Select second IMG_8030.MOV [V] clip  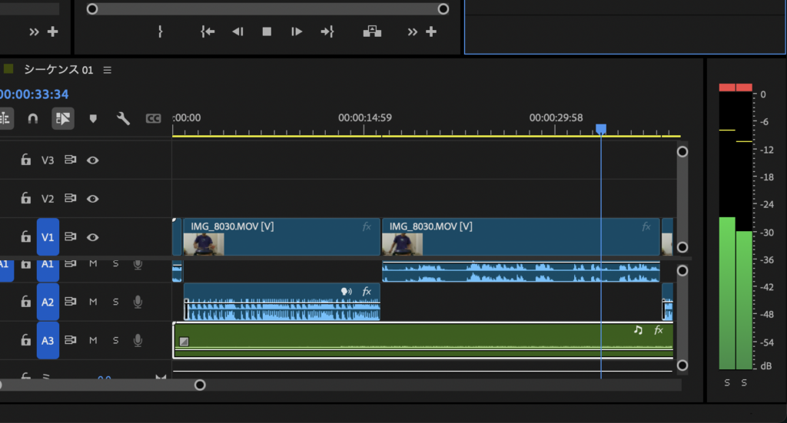click(521, 237)
